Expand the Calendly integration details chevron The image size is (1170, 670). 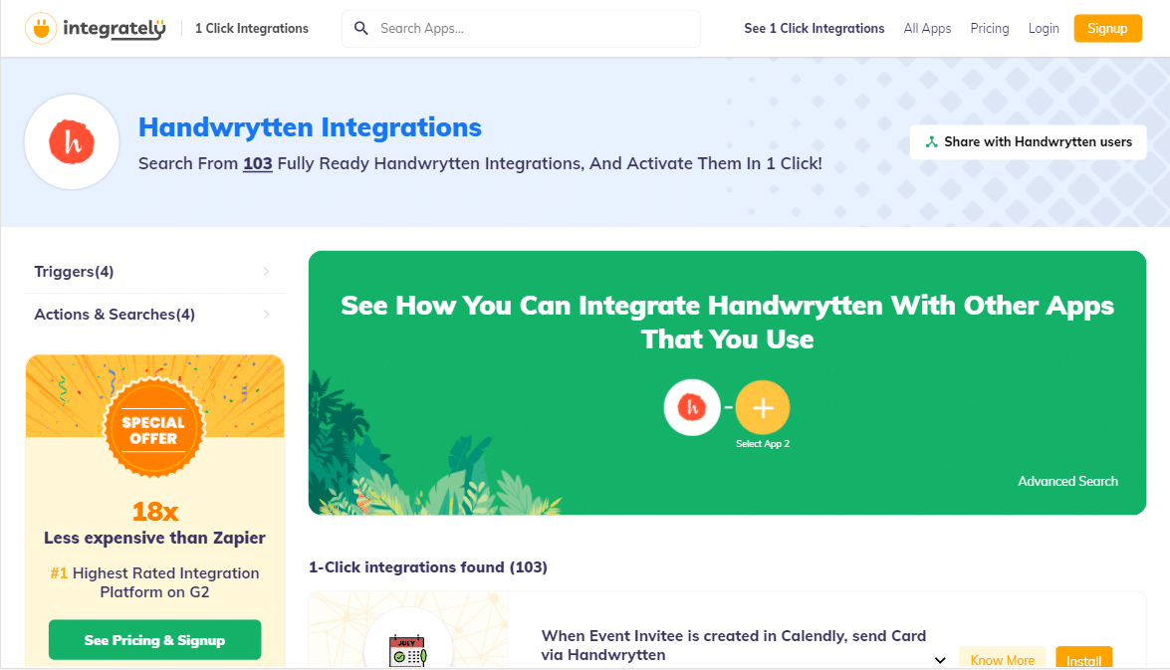click(939, 660)
